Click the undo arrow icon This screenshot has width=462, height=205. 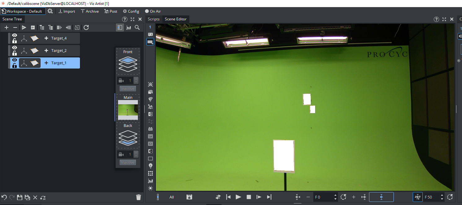4,197
